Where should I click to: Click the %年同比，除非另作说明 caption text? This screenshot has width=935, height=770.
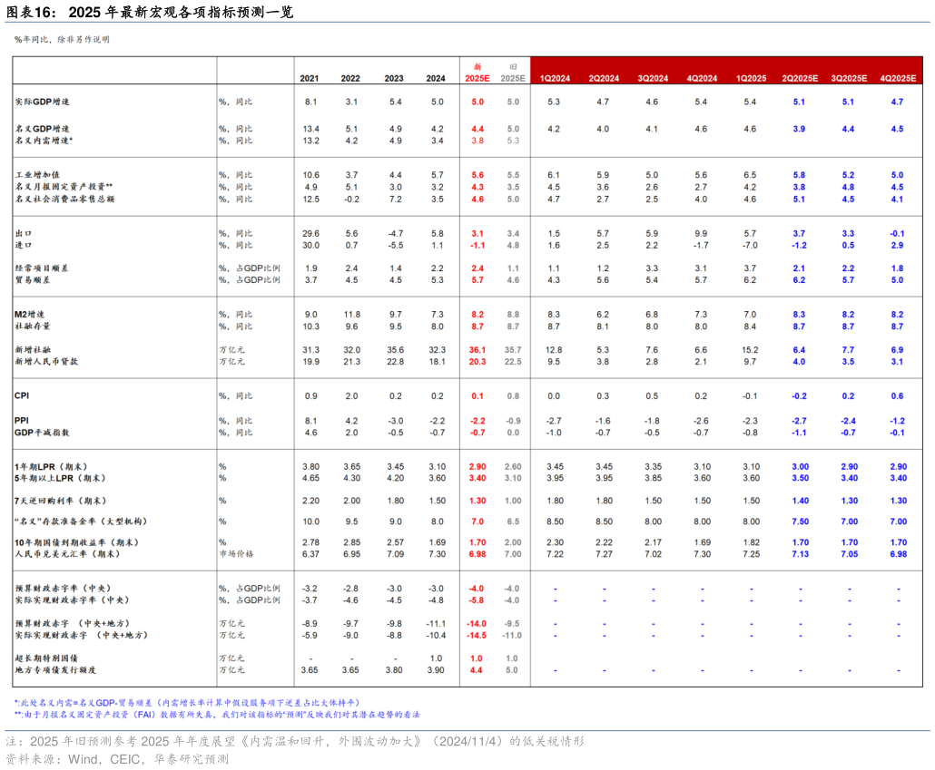pyautogui.click(x=62, y=40)
